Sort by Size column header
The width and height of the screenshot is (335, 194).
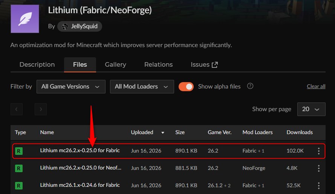180,132
